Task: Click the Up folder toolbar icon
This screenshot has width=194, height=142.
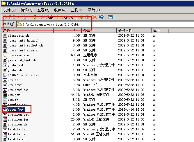Action: 35,17
